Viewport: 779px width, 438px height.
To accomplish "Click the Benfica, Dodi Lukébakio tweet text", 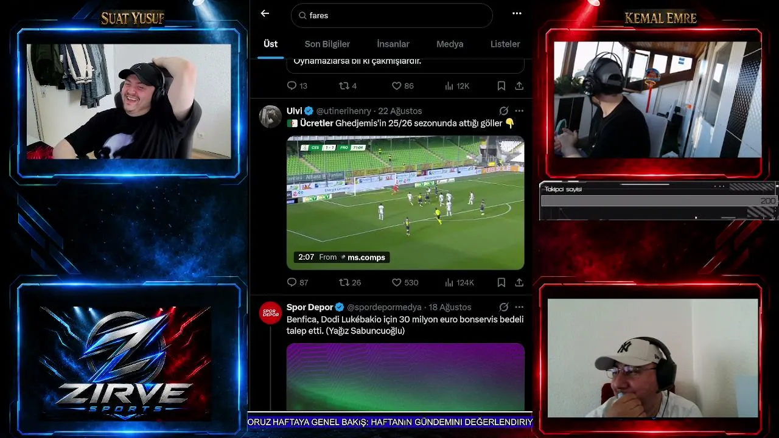I will [405, 325].
